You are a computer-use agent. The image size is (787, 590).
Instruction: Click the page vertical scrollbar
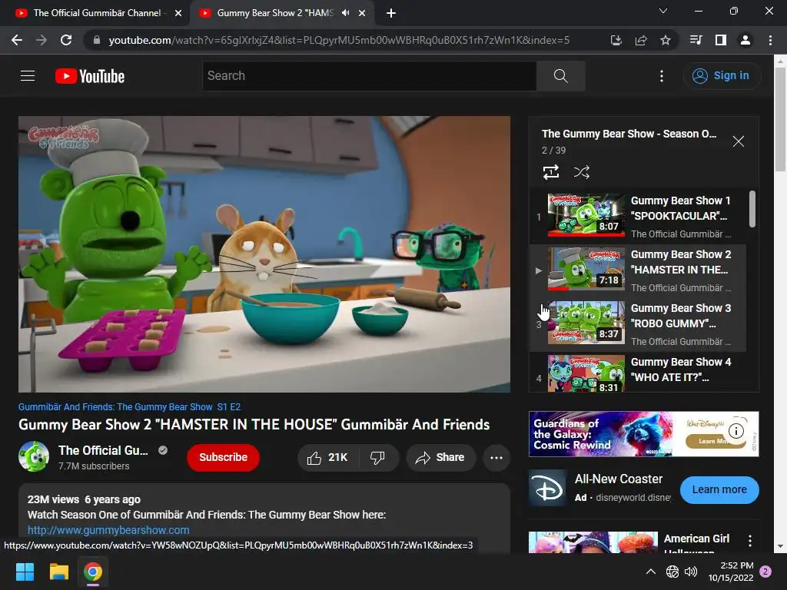click(x=780, y=121)
